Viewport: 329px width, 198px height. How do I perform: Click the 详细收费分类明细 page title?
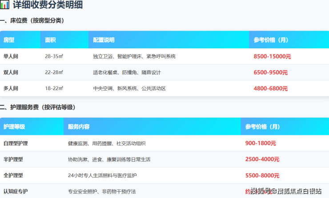48,5
